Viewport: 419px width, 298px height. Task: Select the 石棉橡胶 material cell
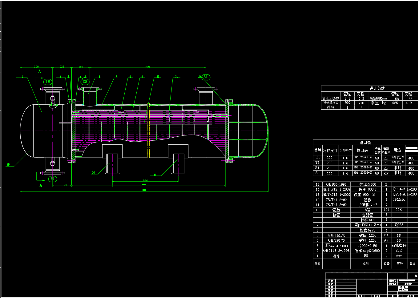tap(399, 245)
